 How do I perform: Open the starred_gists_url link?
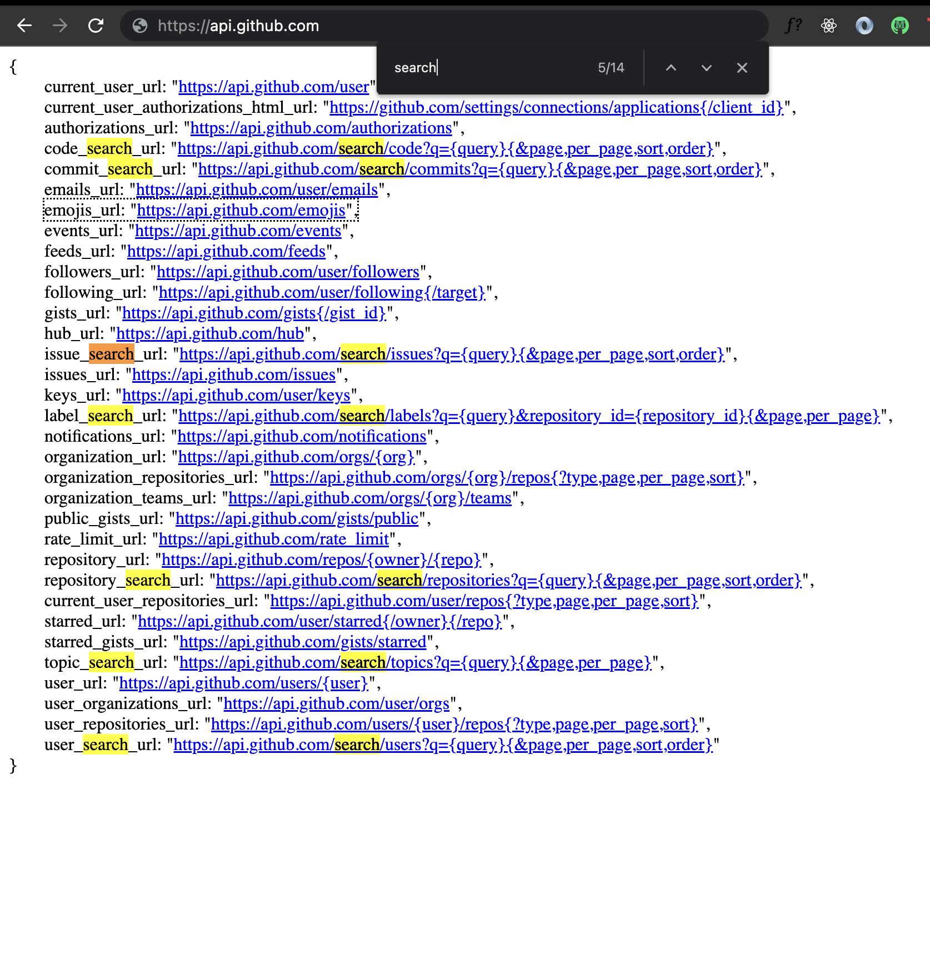point(303,642)
